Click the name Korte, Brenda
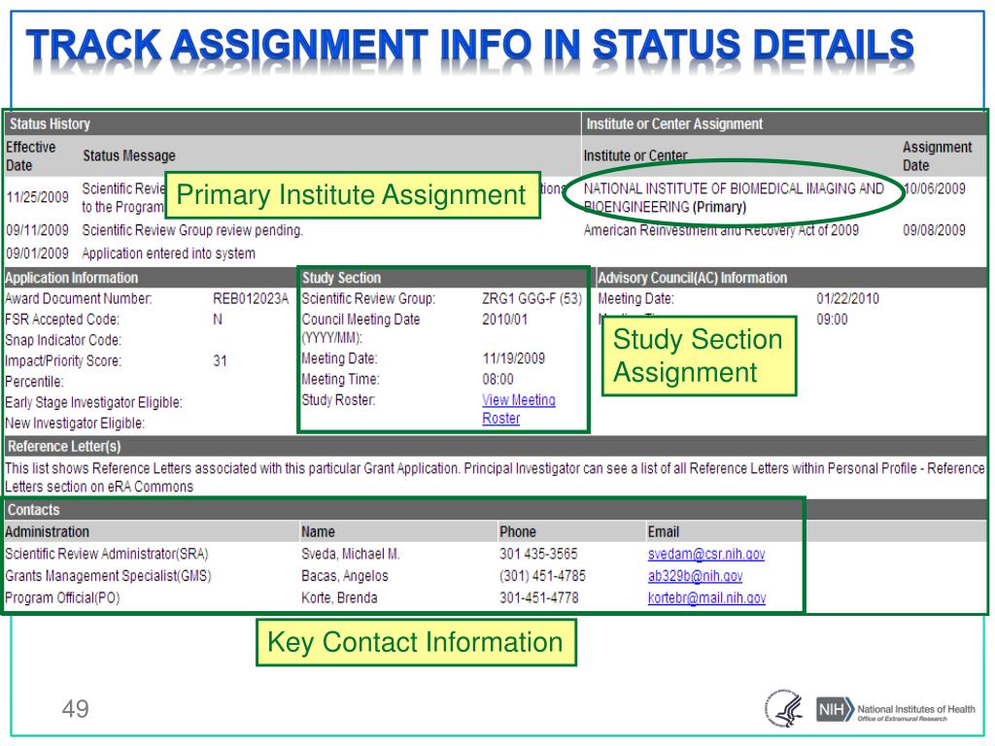Screen dimensions: 995x746 (x=339, y=597)
